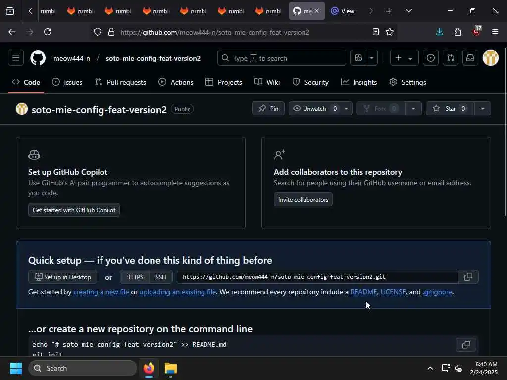Pin the repository with Pin button
Screen dimensions: 507x380
tap(268, 108)
